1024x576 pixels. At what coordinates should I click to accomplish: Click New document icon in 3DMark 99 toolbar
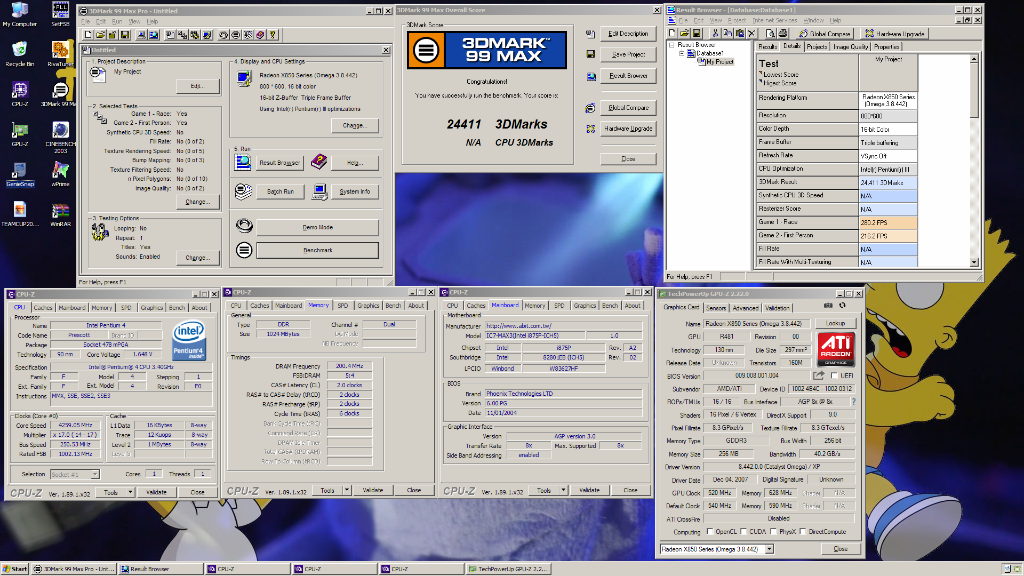tap(89, 35)
